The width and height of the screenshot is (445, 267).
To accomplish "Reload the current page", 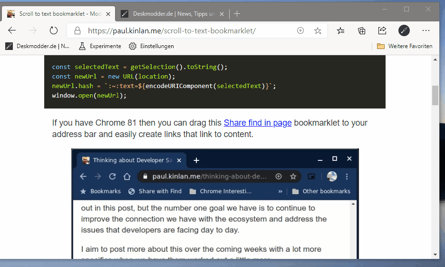I will pyautogui.click(x=53, y=30).
